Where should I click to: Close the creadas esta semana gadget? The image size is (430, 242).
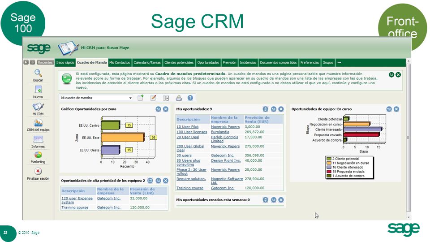281,200
